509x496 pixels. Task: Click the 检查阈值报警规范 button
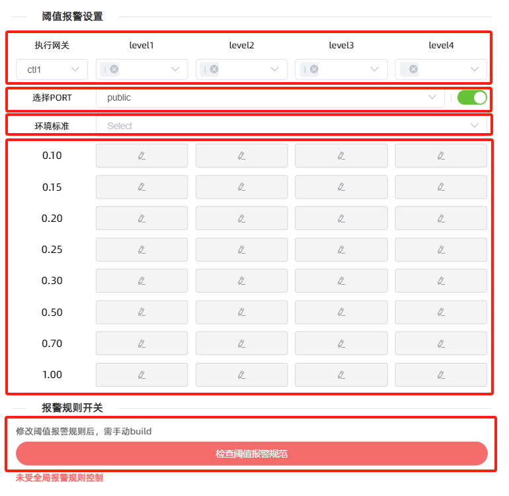(x=252, y=454)
